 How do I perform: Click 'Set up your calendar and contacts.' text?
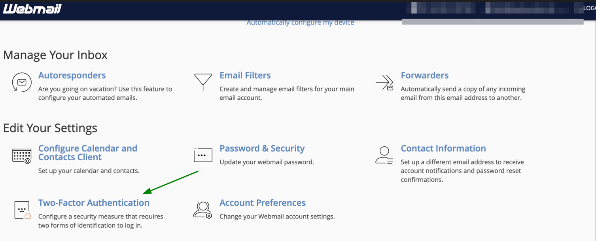pos(89,171)
